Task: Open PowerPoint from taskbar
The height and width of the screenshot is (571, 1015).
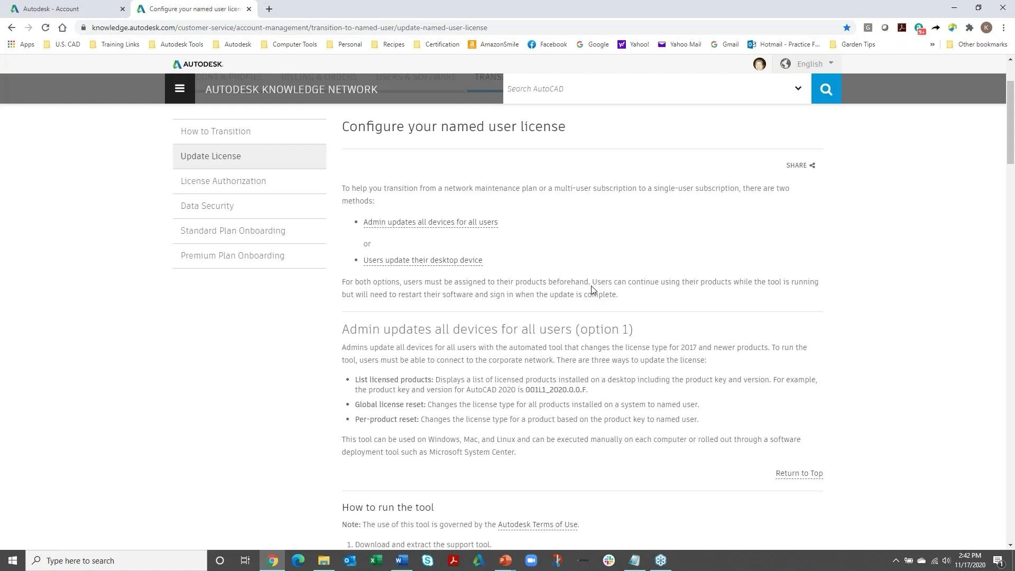Action: (505, 560)
